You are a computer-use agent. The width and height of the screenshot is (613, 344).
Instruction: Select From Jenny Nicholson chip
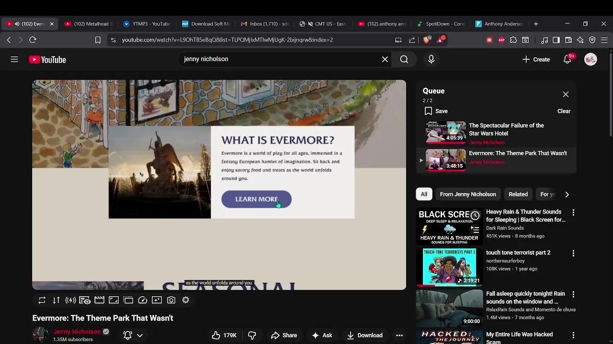pos(468,194)
